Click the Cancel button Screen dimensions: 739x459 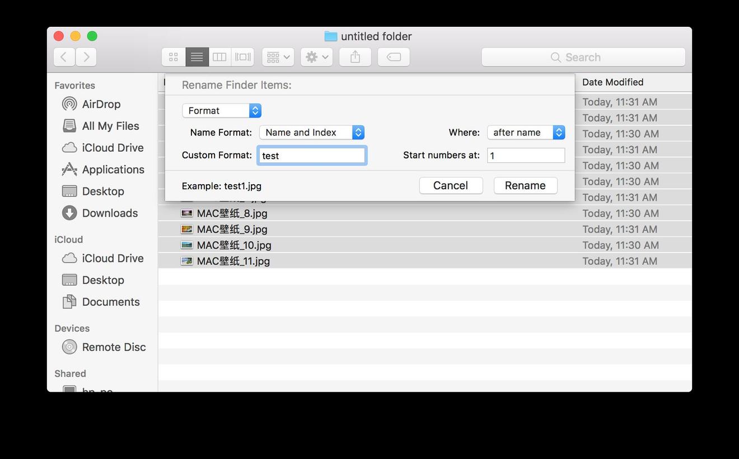click(451, 185)
